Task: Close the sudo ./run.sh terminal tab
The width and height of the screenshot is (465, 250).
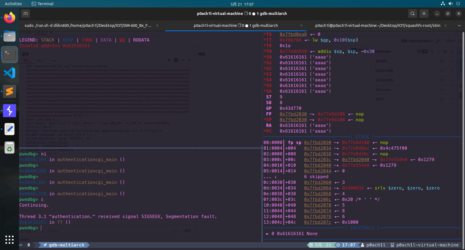Action: point(157,25)
